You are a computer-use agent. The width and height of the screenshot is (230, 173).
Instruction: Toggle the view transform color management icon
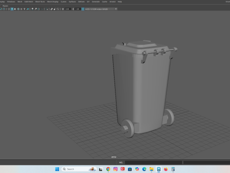[x=83, y=9]
